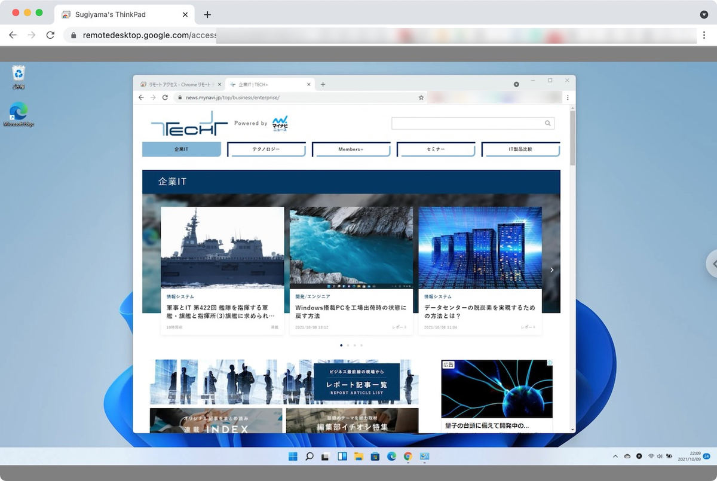Screen dimensions: 717x481
Task: Open the 連載 INDEX banner
Action: point(216,421)
